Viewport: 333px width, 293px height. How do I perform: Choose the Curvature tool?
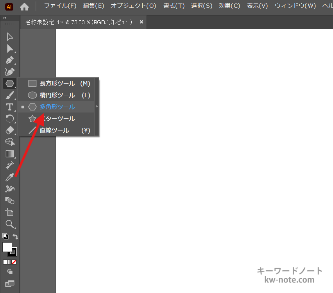(x=10, y=72)
